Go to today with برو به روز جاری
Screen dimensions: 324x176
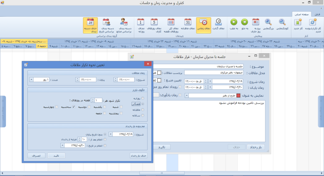(256, 23)
